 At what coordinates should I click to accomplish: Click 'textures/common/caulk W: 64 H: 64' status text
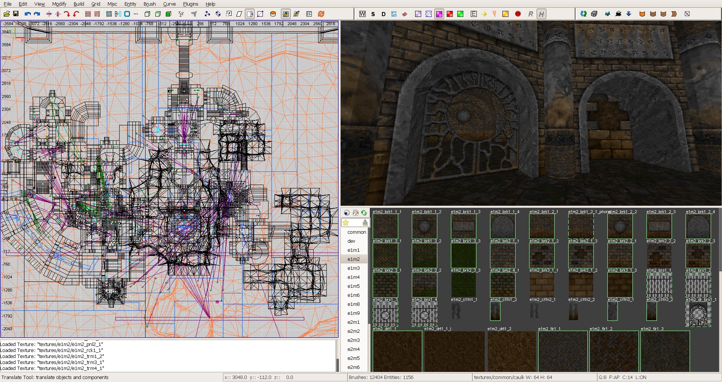513,377
